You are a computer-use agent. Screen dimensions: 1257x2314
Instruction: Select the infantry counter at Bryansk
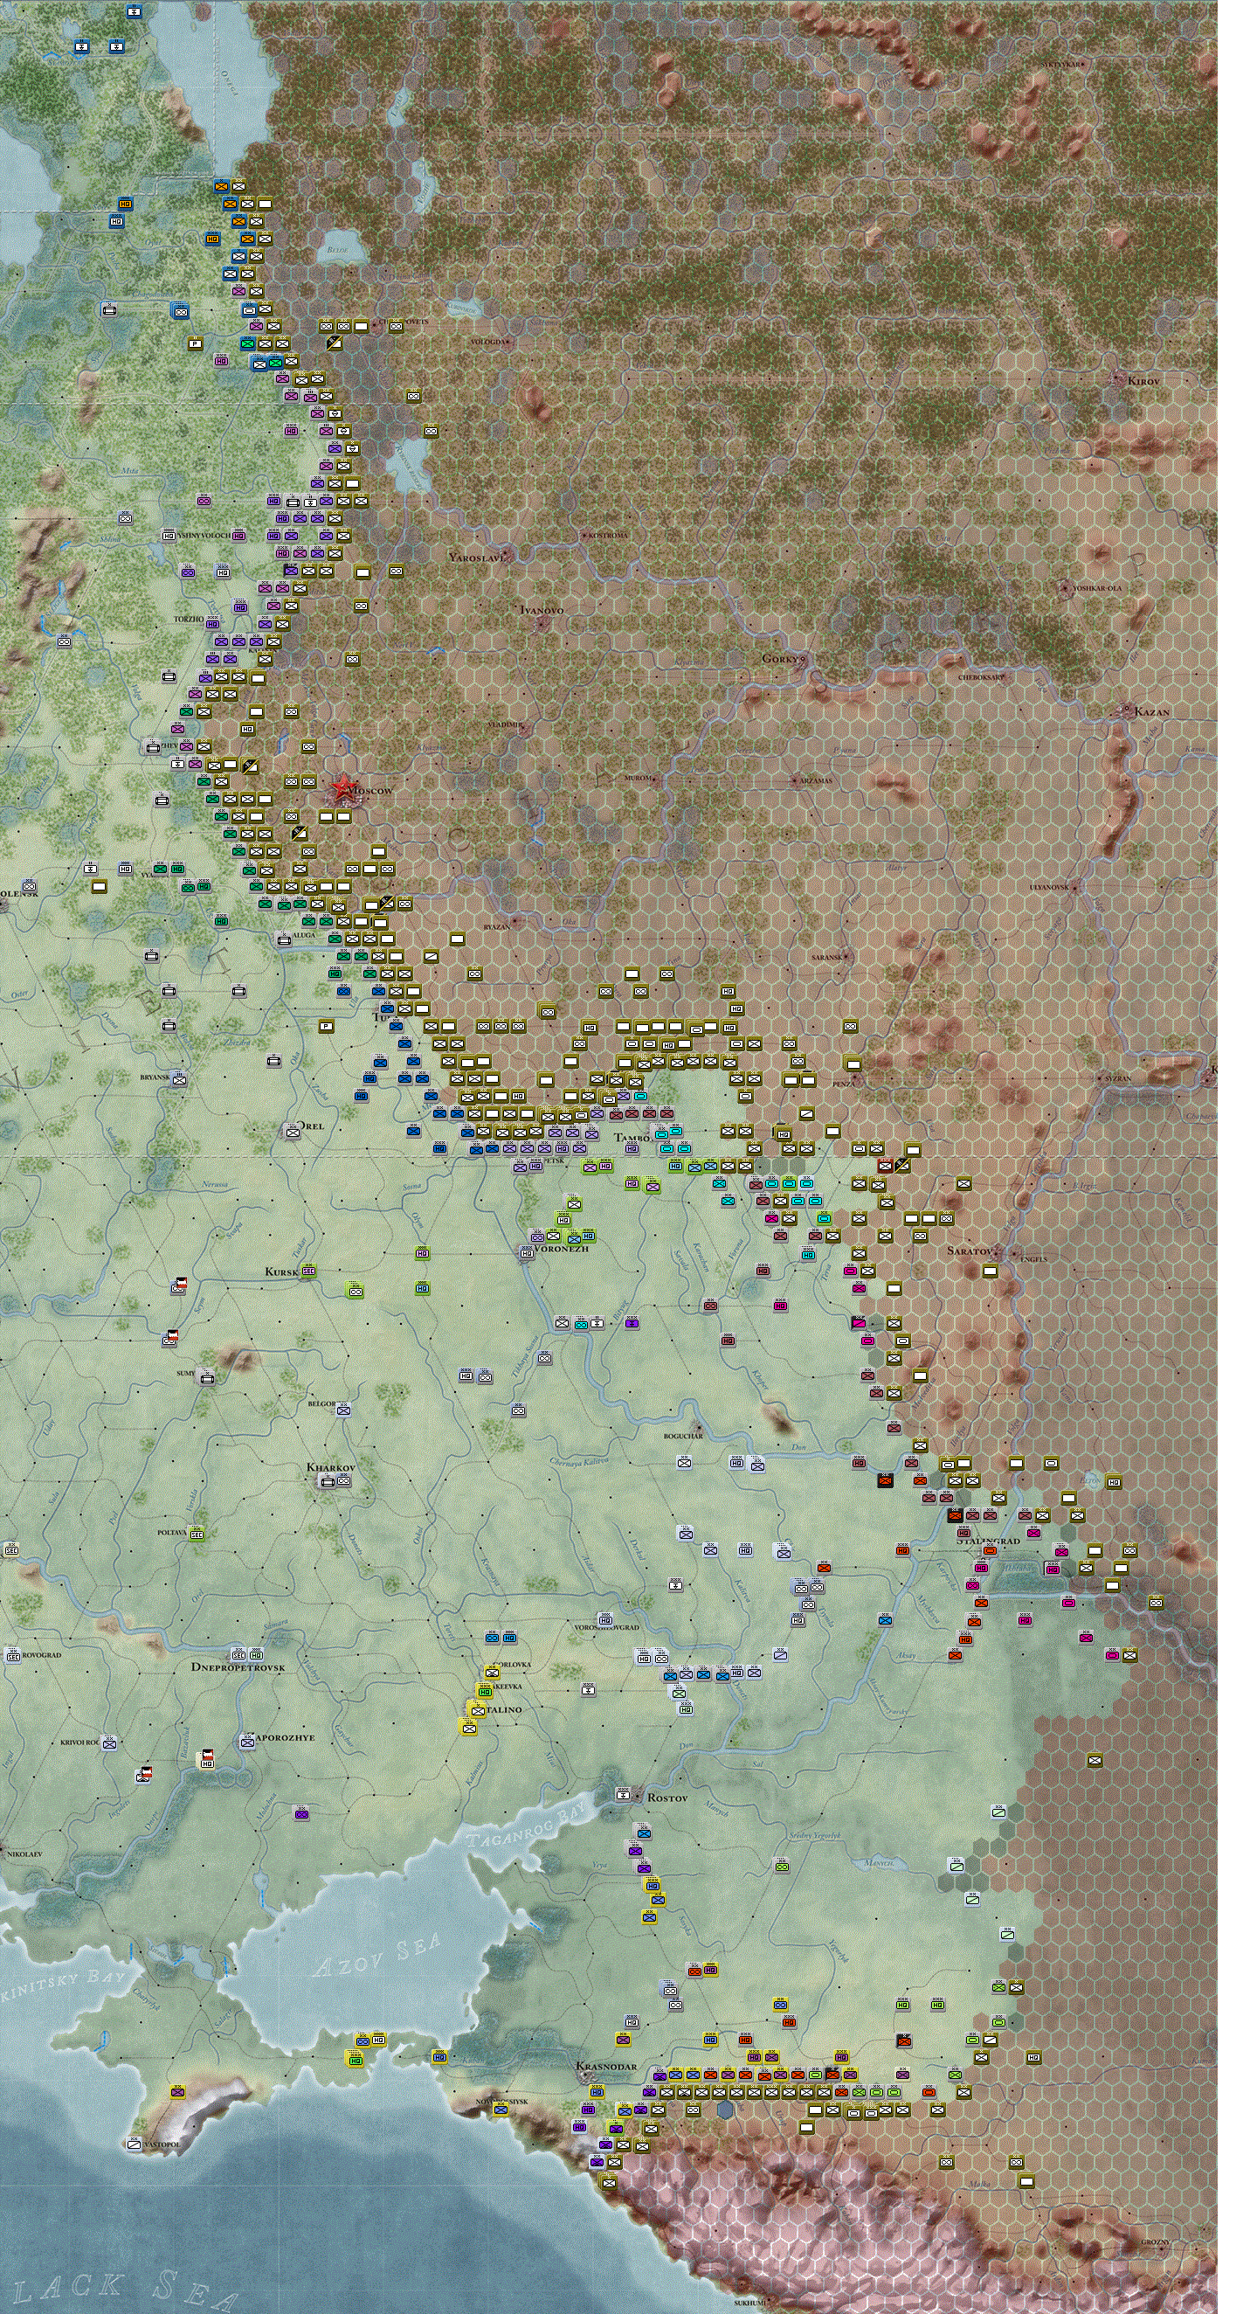[x=179, y=1079]
